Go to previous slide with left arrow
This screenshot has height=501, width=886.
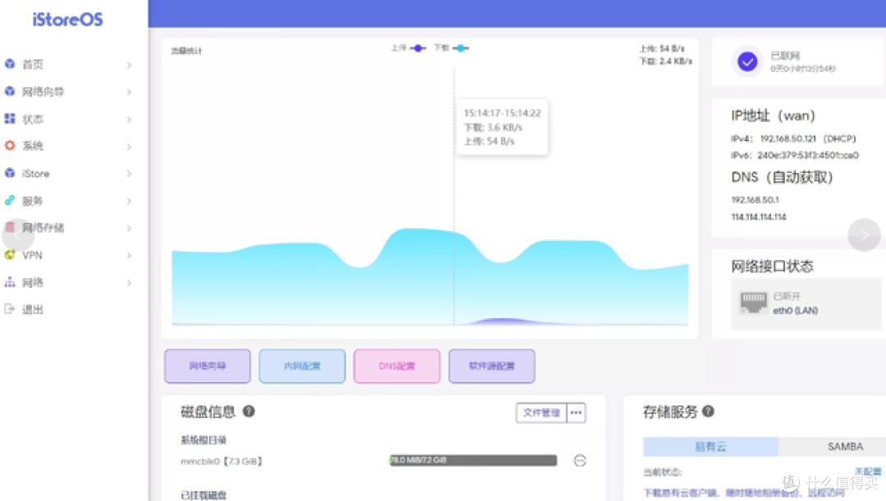17,235
